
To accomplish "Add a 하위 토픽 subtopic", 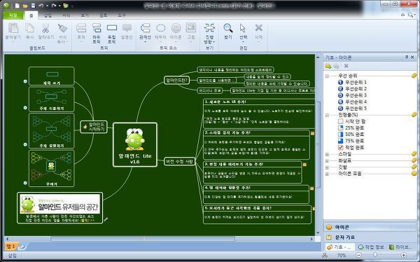I will pyautogui.click(x=97, y=28).
